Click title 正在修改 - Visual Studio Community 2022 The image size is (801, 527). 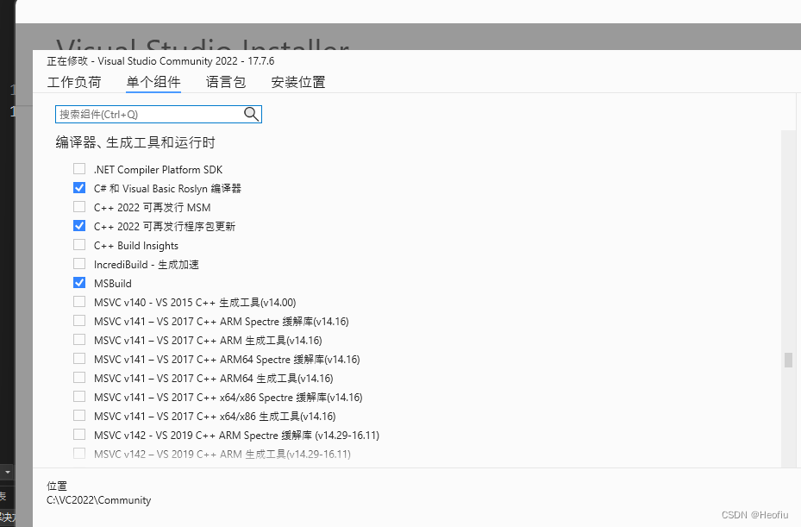point(160,61)
